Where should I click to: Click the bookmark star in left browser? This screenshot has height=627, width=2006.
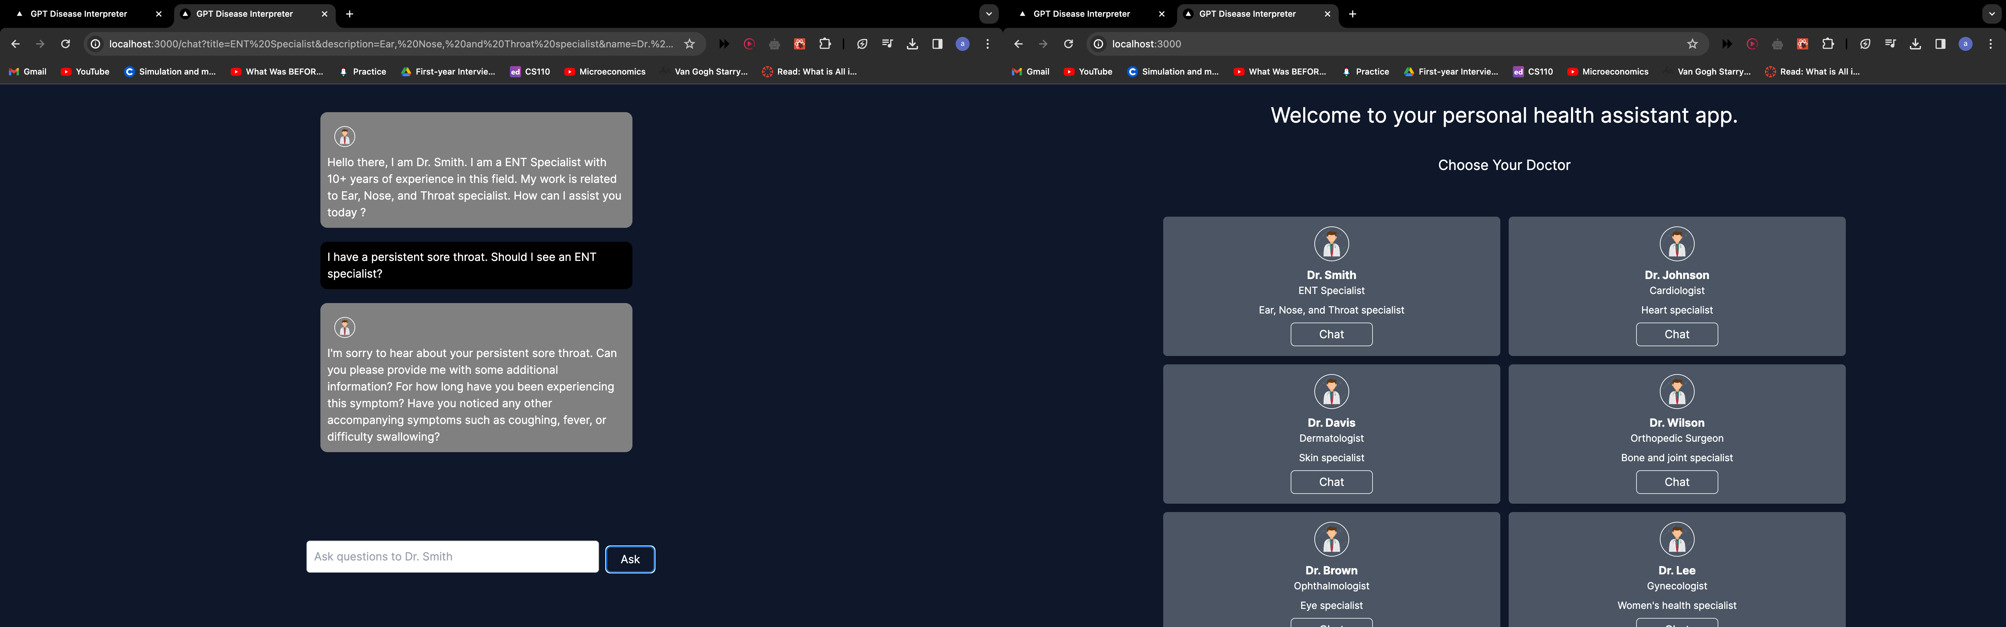point(689,44)
